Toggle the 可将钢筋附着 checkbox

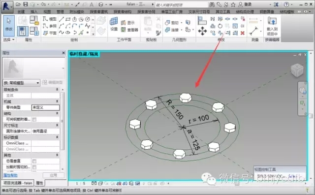(x=34, y=120)
